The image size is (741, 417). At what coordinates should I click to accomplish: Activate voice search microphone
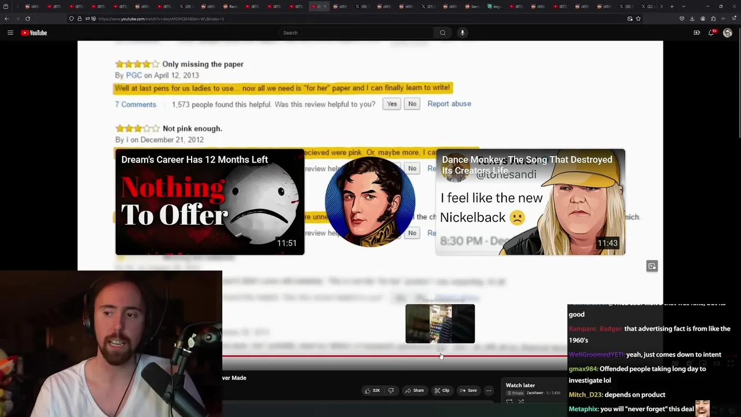coord(463,33)
